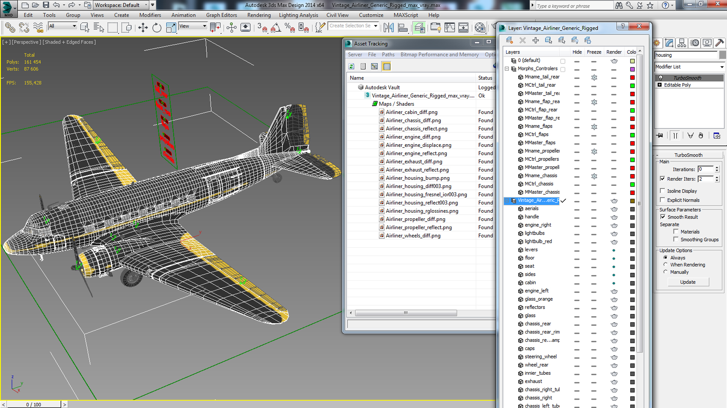Image resolution: width=727 pixels, height=408 pixels.
Task: Click Pin Stack icon in modifier panel
Action: (660, 136)
